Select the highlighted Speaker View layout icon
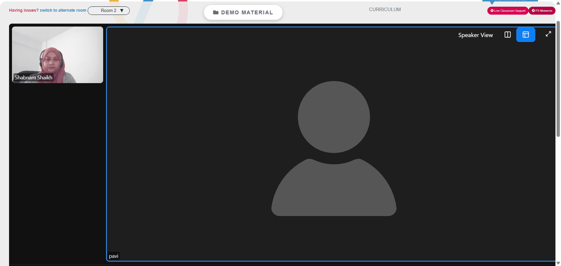 click(526, 35)
